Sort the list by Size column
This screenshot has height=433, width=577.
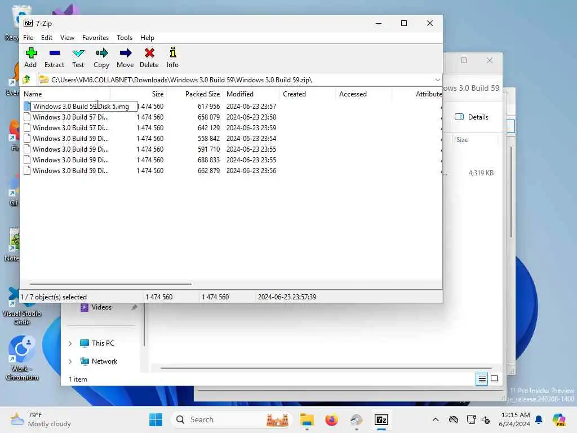139,94
